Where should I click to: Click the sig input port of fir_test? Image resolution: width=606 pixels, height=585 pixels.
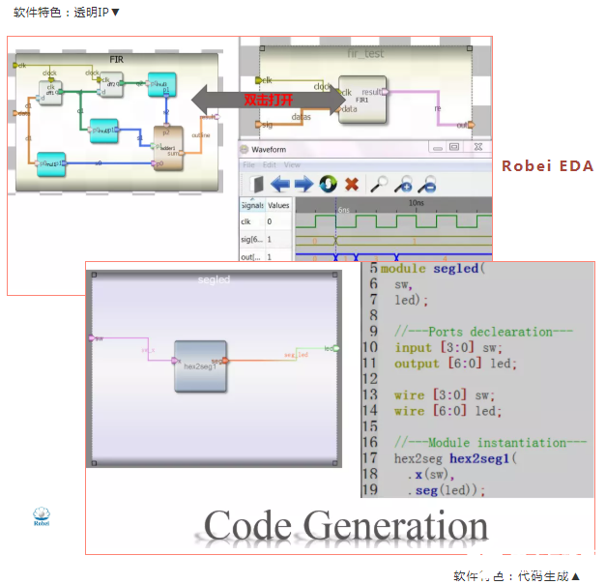259,125
